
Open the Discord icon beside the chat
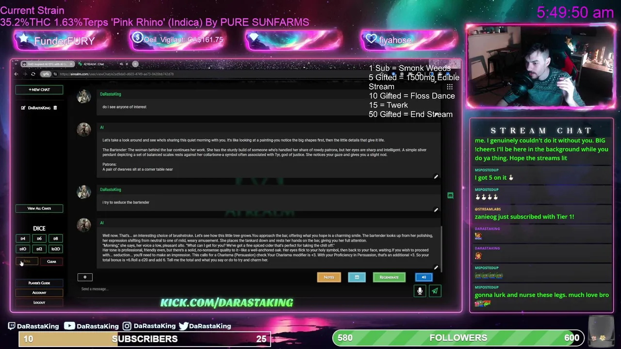pyautogui.click(x=450, y=195)
